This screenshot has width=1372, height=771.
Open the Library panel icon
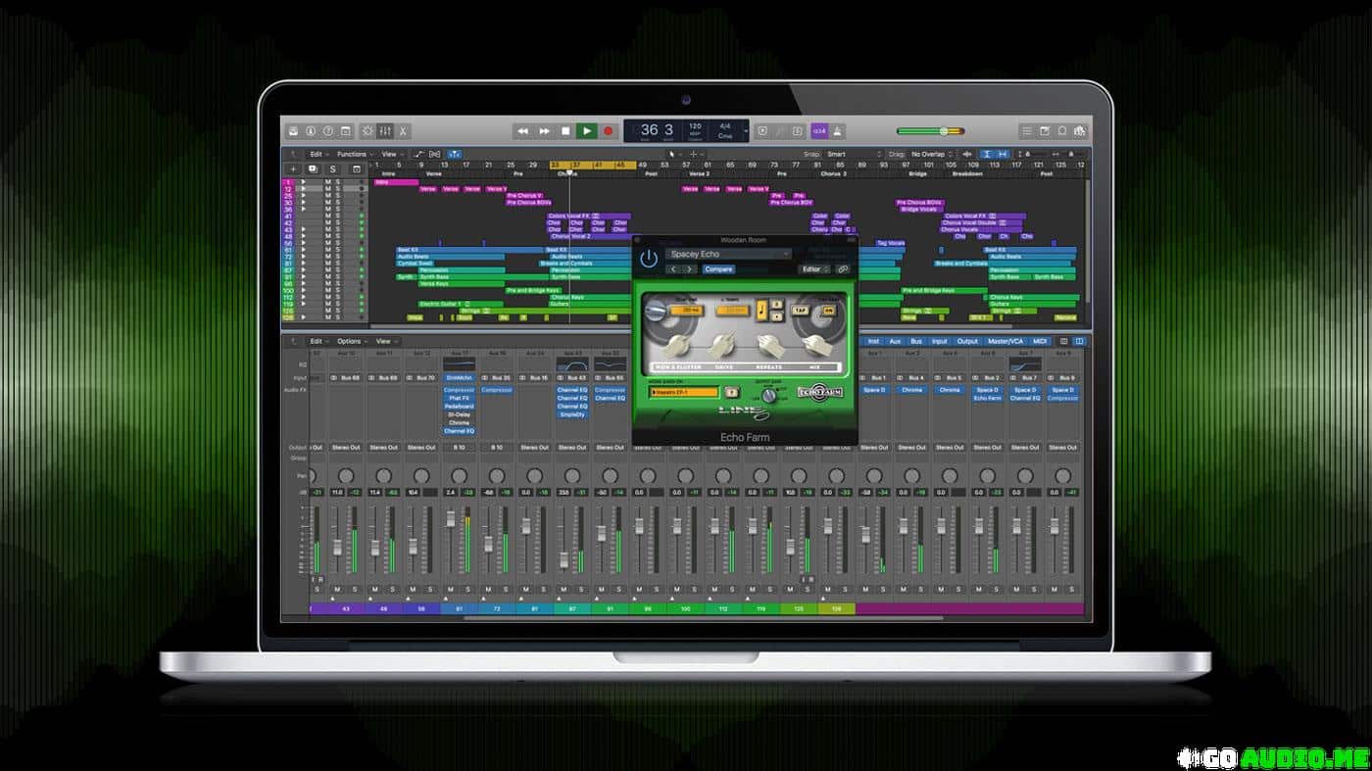click(293, 131)
